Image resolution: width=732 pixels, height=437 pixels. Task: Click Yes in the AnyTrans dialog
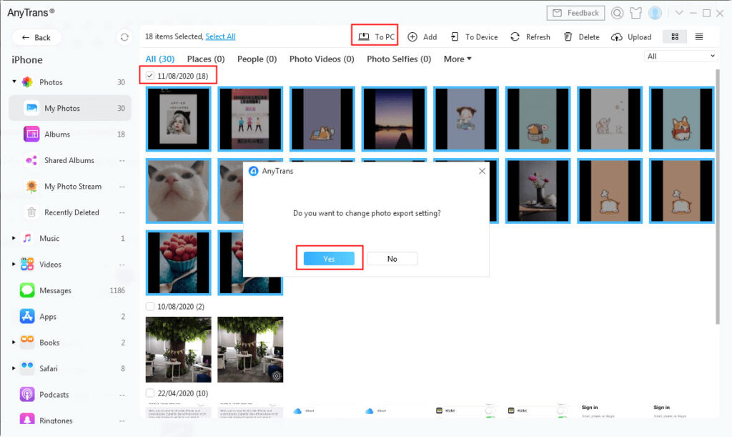click(x=329, y=259)
